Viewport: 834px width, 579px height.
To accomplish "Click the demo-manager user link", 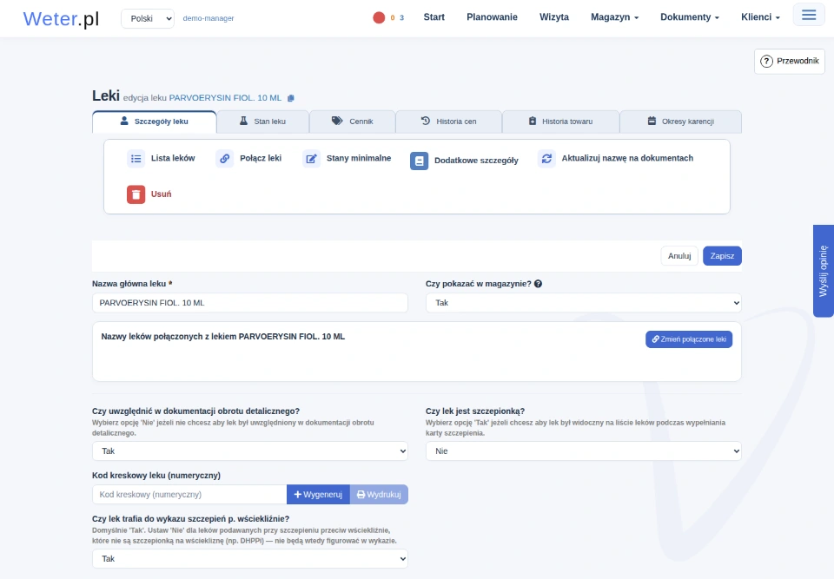I will tap(208, 18).
